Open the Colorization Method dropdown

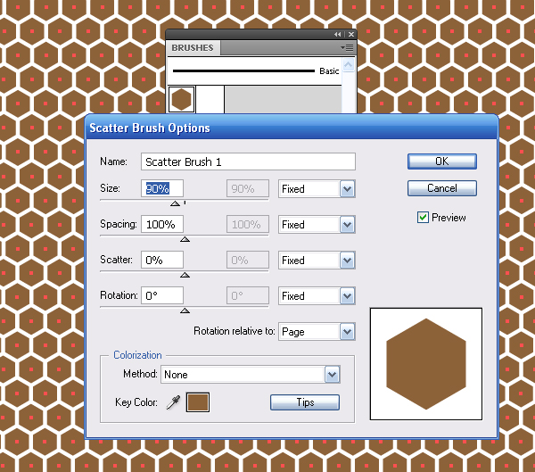(x=251, y=375)
